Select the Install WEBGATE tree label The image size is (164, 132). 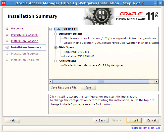[66, 29]
